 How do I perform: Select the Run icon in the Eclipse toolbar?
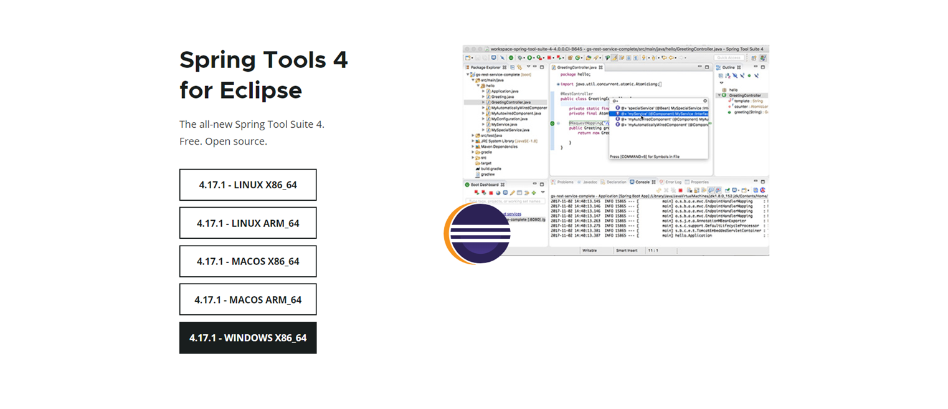pyautogui.click(x=529, y=57)
